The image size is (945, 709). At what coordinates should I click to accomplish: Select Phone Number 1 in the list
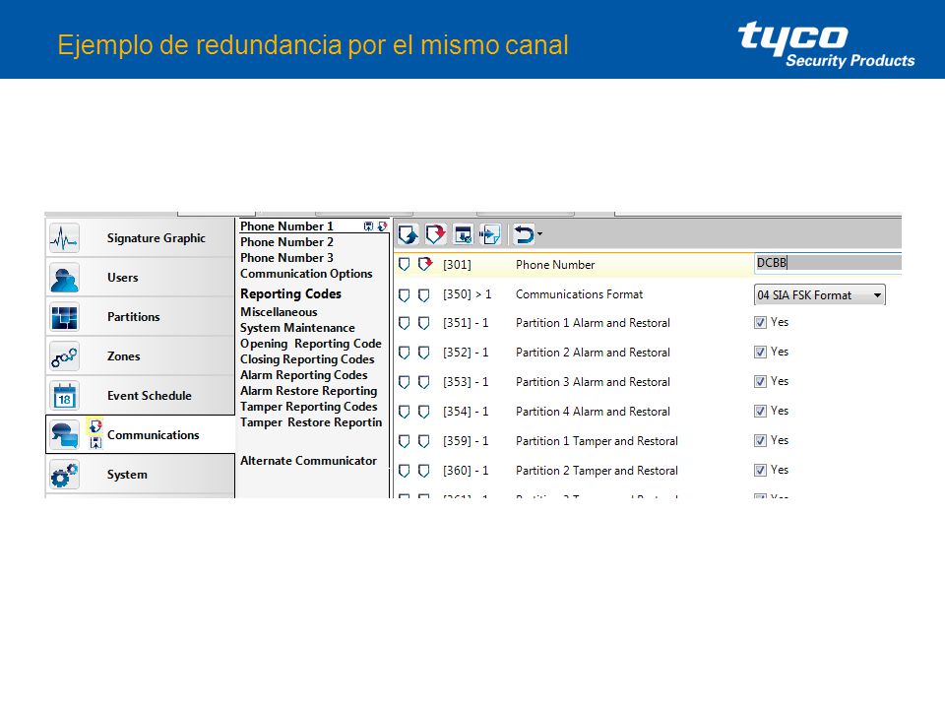[286, 226]
